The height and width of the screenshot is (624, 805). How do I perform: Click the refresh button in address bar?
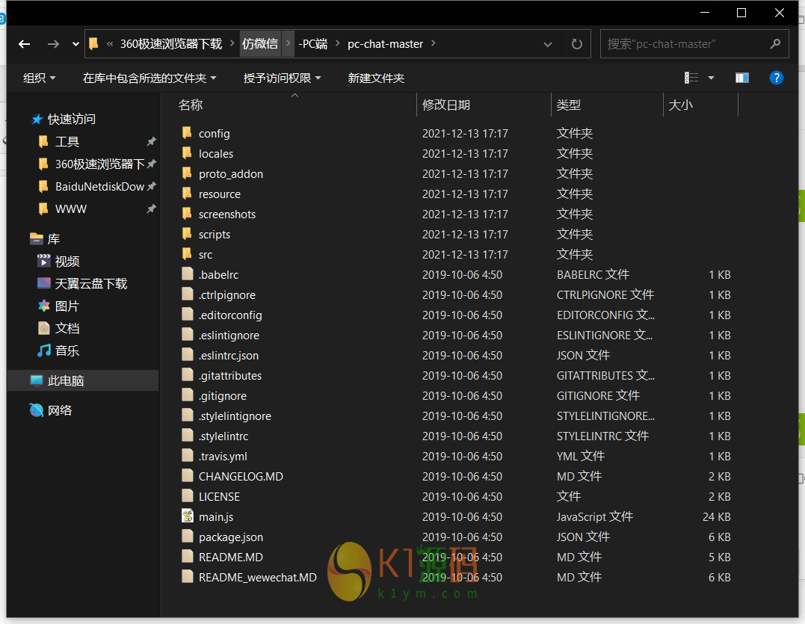(x=576, y=44)
